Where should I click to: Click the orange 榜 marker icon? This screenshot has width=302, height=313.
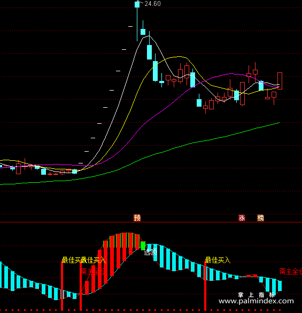click(260, 218)
